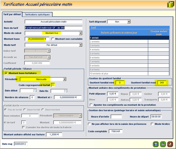The height and width of the screenshot is (149, 176).
Task: Check the Mode tirelire option
Action: [153, 124]
